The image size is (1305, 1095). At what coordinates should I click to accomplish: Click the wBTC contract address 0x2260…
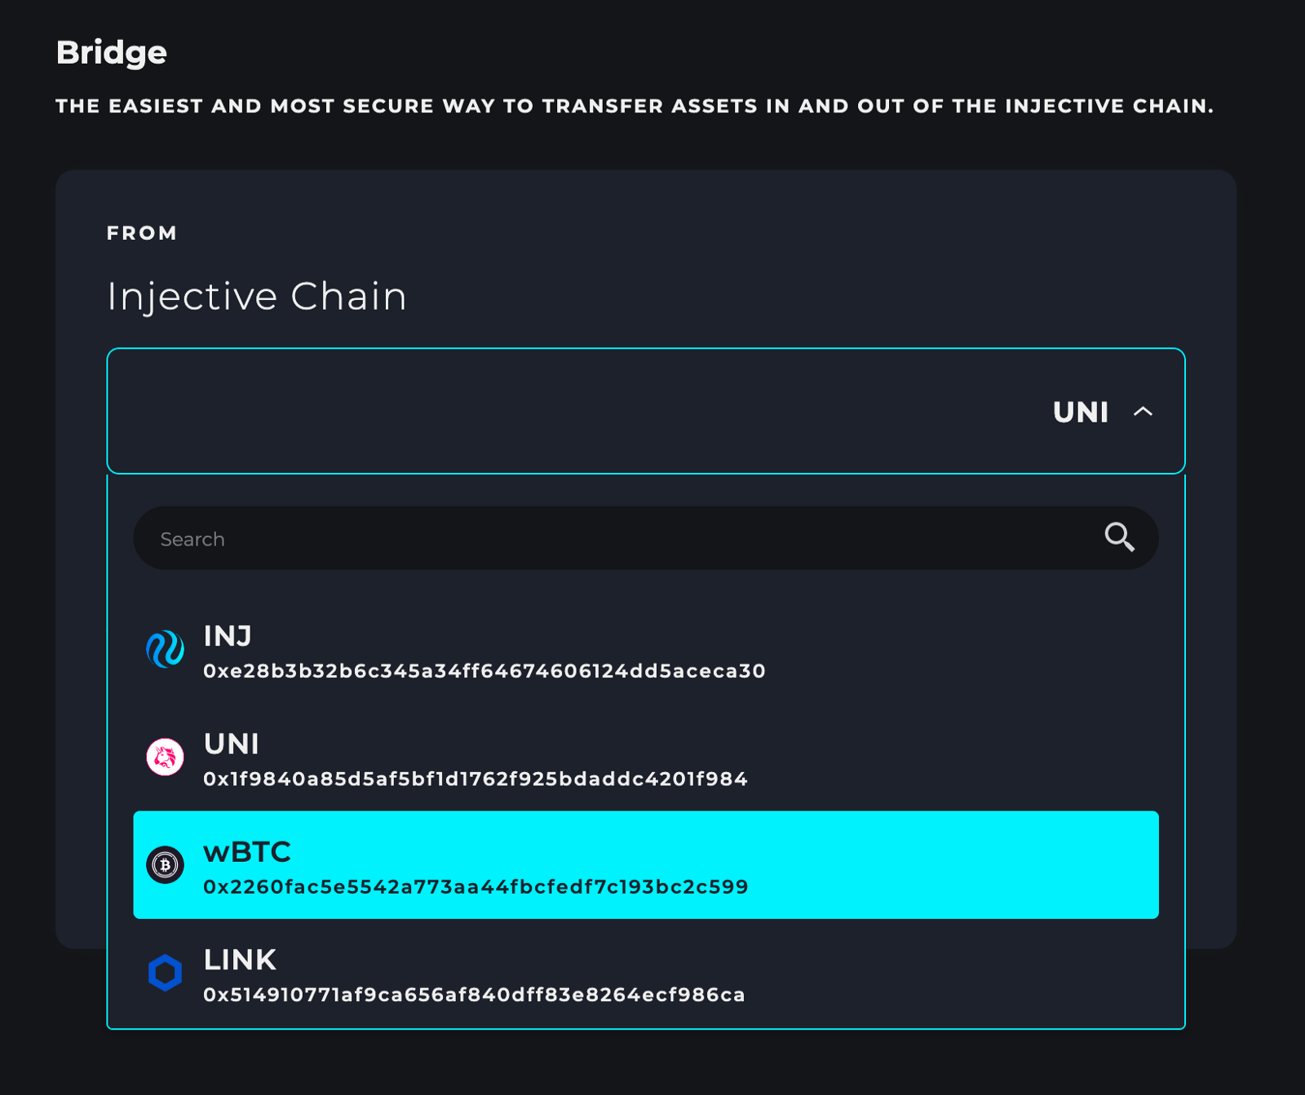point(476,887)
